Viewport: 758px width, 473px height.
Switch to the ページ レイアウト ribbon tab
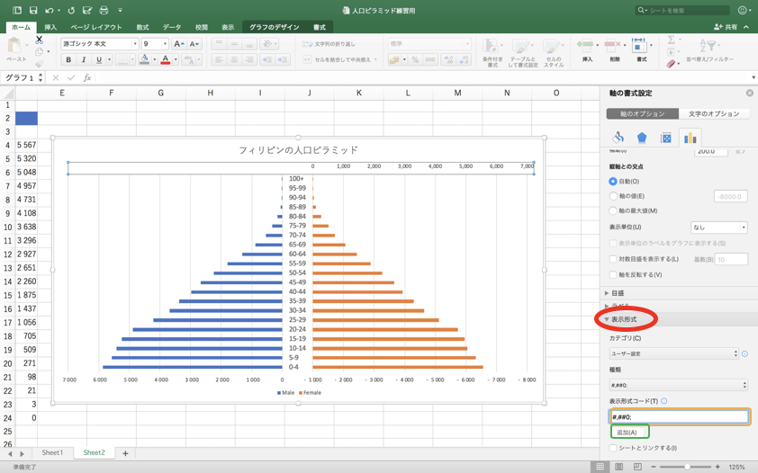(x=96, y=28)
